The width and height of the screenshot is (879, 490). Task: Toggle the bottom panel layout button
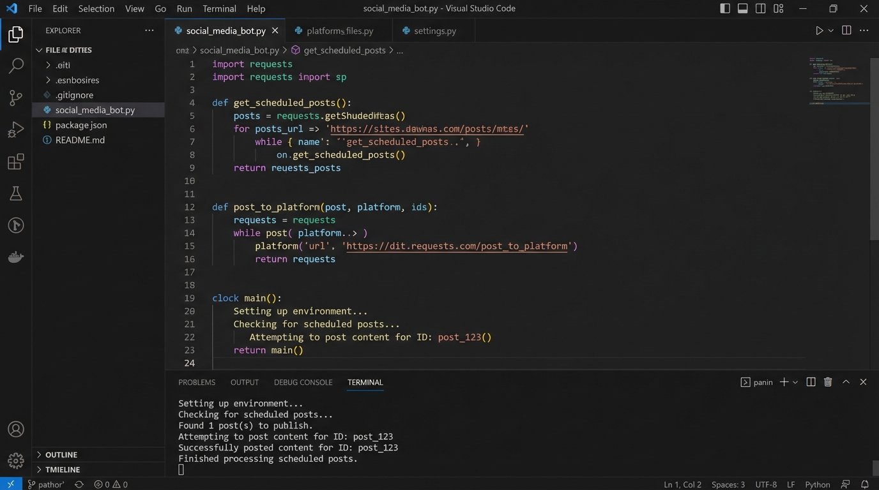743,9
